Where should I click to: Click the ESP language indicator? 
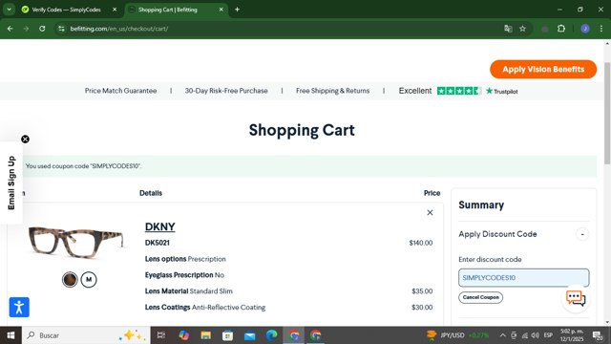[548, 335]
